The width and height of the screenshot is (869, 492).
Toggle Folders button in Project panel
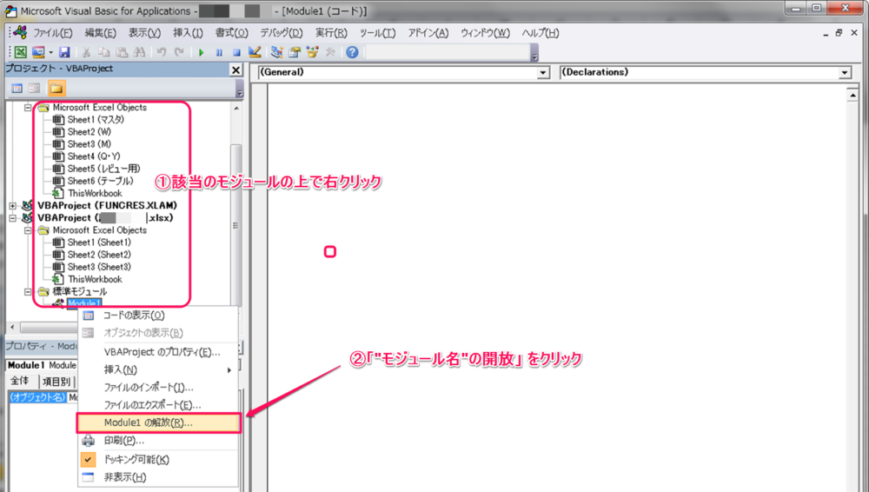(56, 88)
